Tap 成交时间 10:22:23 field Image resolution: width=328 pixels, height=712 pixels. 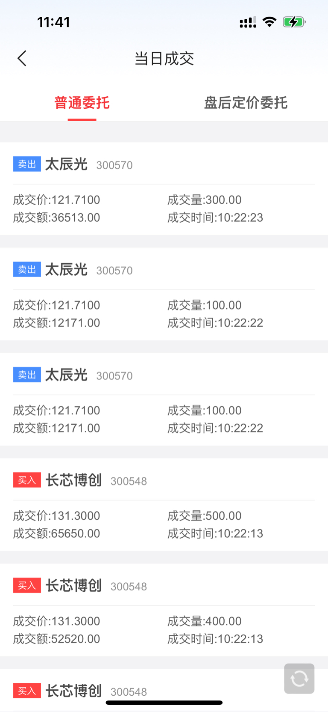[x=215, y=217]
